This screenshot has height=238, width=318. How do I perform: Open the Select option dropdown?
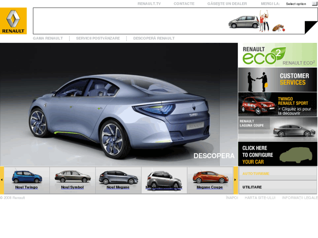click(x=301, y=3)
